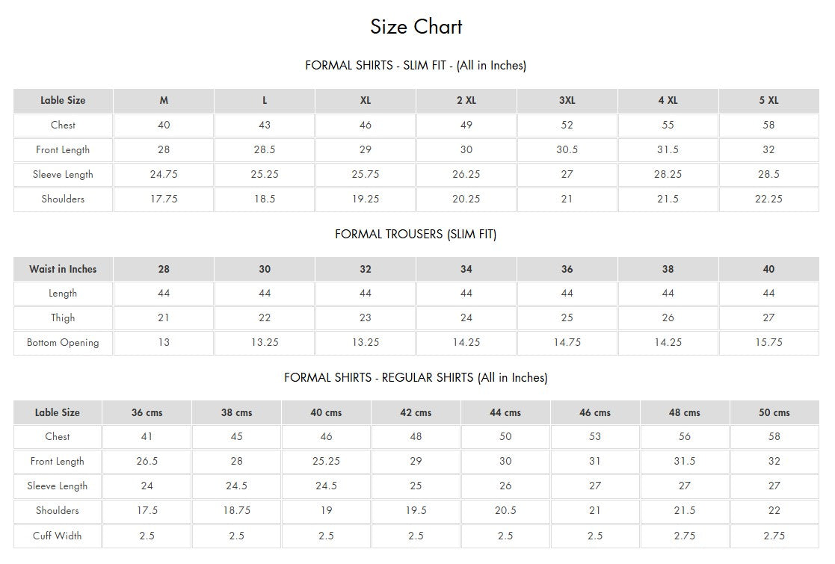
Task: Click the Waist in Inches header cell
Action: pos(63,269)
